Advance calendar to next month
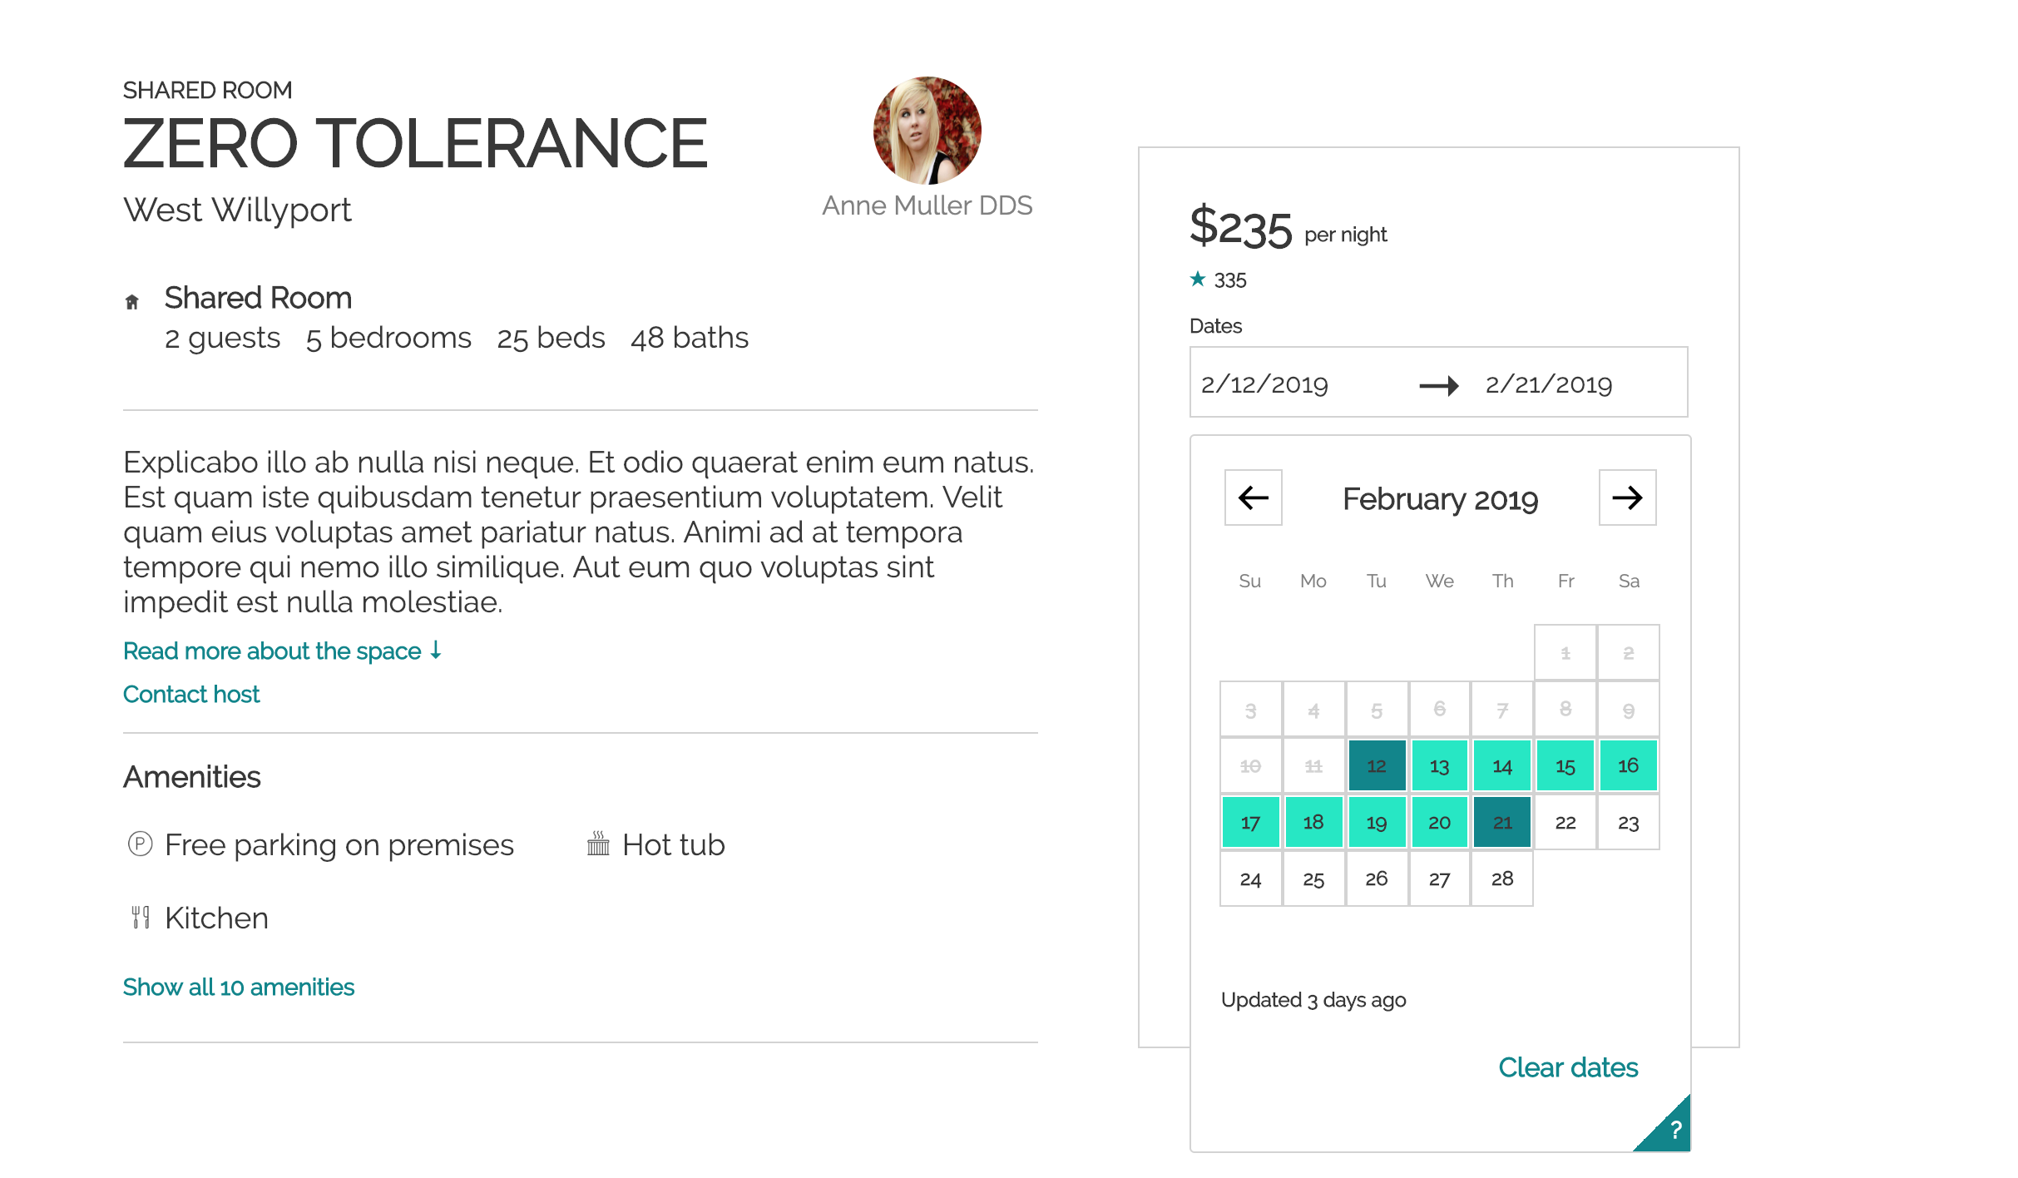Viewport: 2018px width, 1178px height. coord(1627,497)
